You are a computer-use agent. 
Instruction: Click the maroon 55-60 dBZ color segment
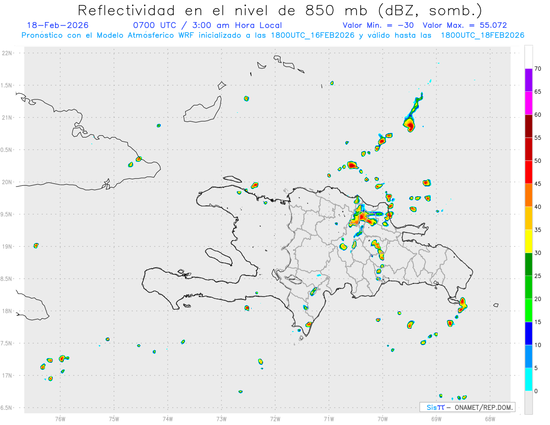click(528, 126)
